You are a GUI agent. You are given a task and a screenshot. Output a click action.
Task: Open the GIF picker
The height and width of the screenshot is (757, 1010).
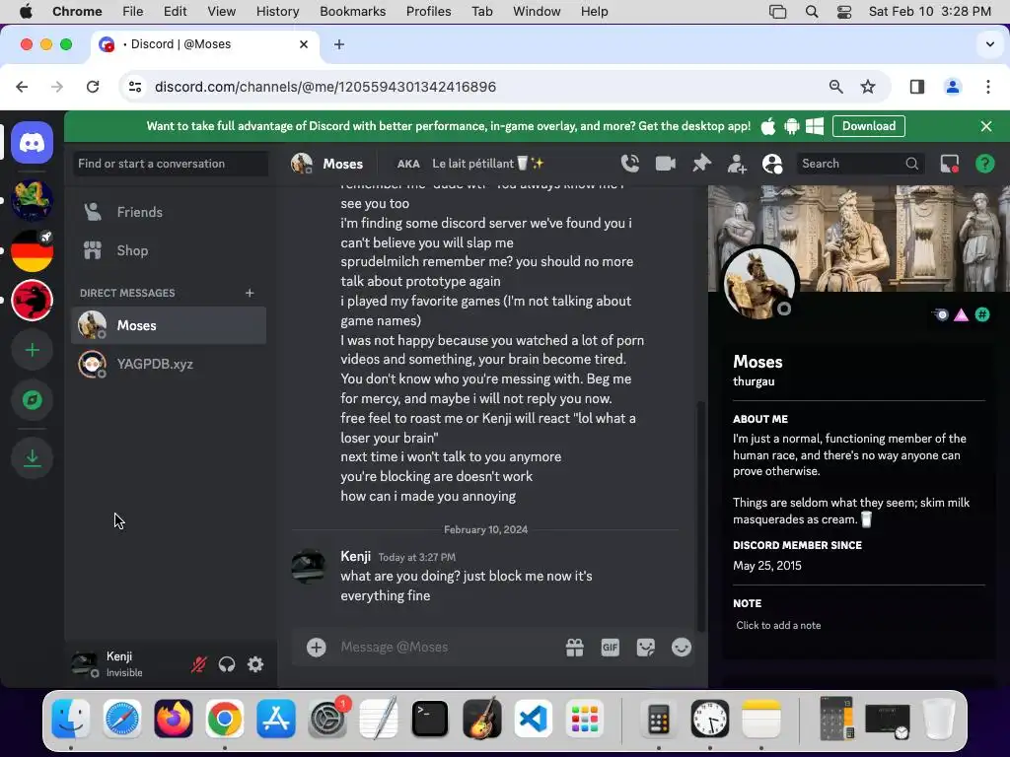pyautogui.click(x=610, y=647)
